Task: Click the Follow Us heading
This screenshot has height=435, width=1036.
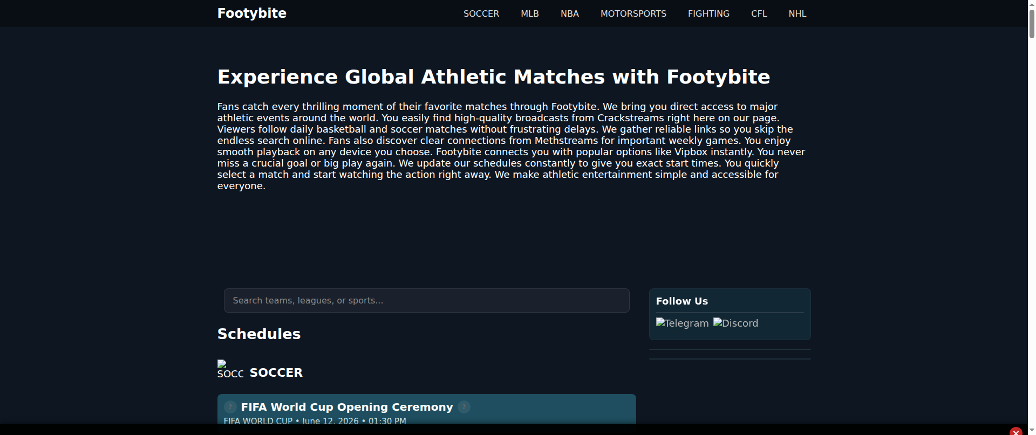Action: point(681,301)
